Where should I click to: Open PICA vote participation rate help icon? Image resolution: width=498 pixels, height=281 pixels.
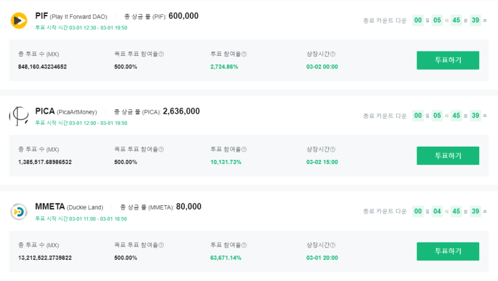pos(244,149)
